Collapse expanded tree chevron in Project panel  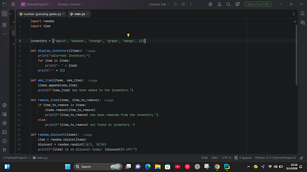14,22
